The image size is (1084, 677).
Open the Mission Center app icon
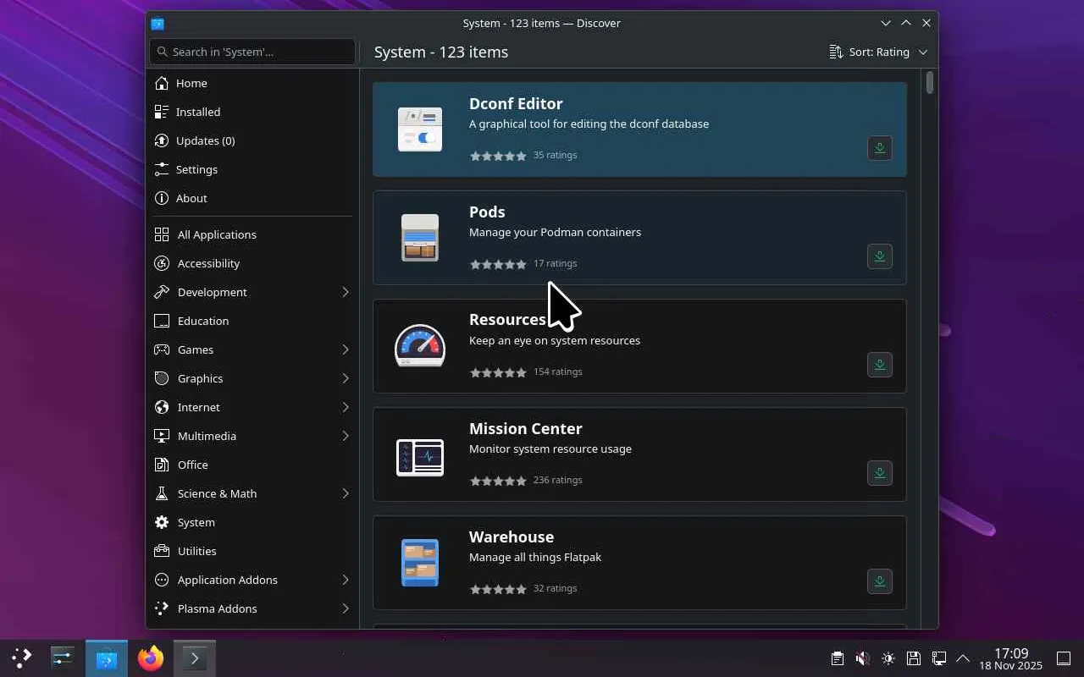click(x=420, y=457)
